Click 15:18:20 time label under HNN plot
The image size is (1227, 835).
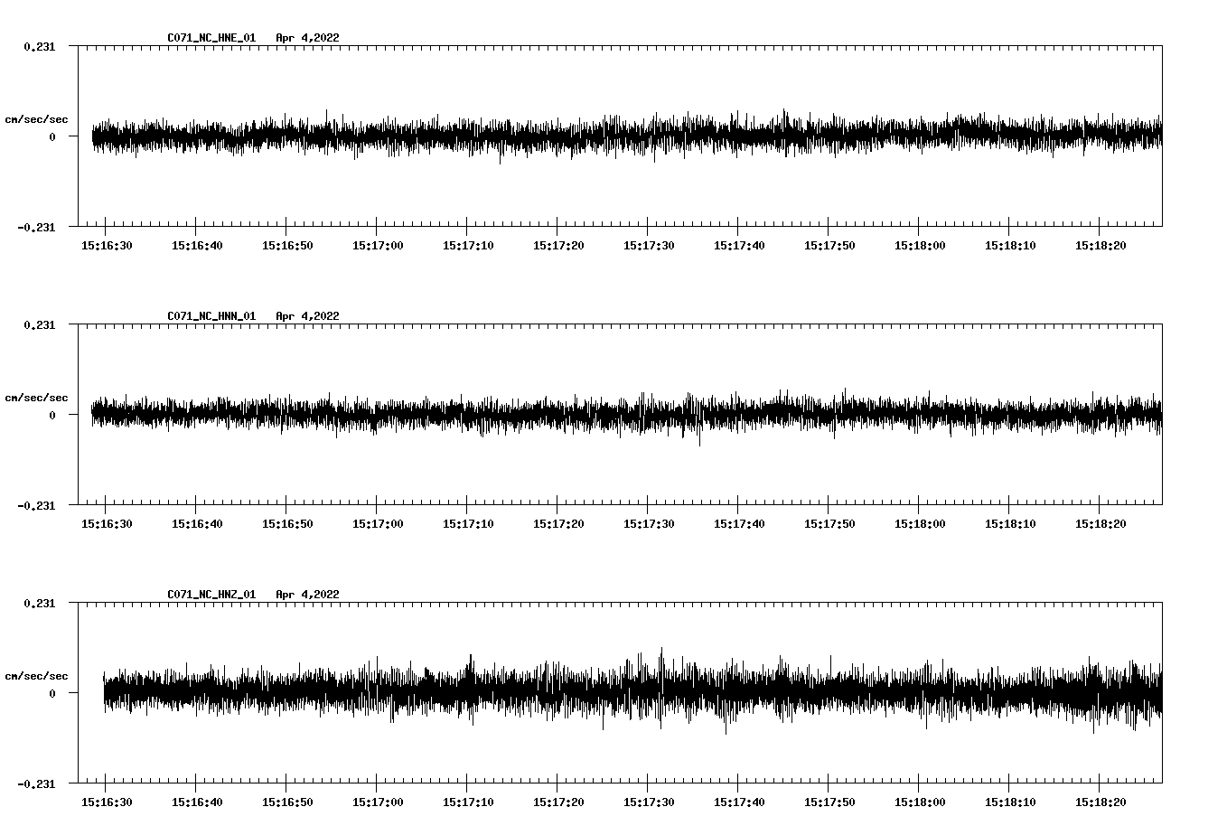1101,524
